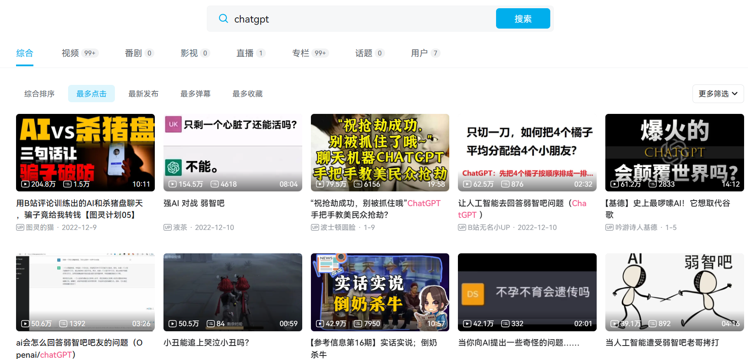Sort results by 最多弹幕

coord(196,94)
